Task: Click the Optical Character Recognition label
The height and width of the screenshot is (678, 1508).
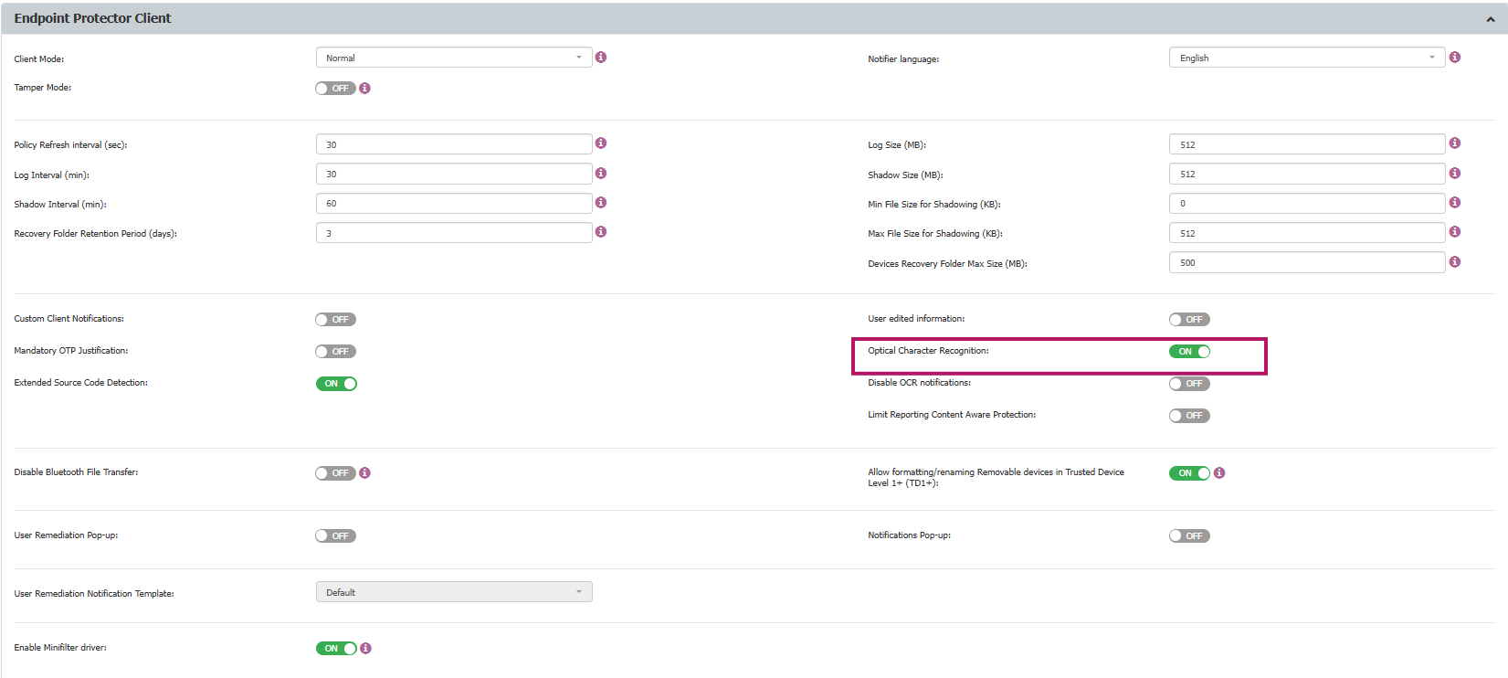Action: [x=928, y=351]
